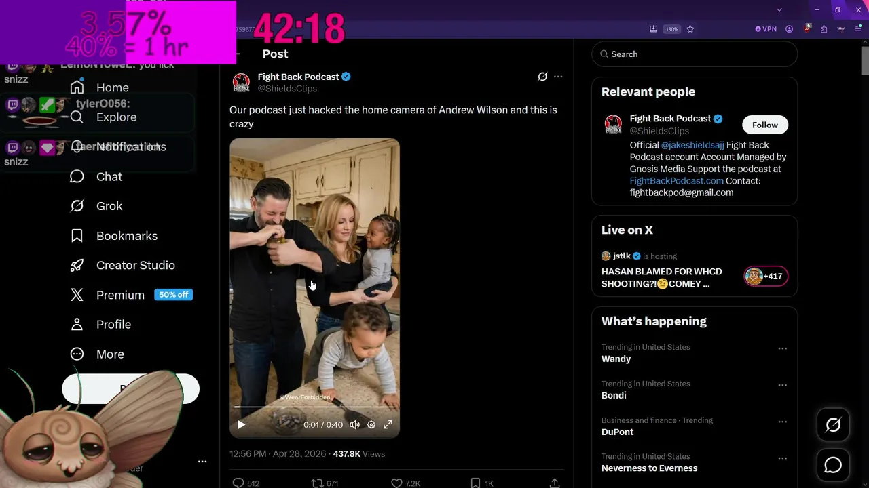Open the Chat navigation item
The height and width of the screenshot is (488, 869).
[x=96, y=176]
